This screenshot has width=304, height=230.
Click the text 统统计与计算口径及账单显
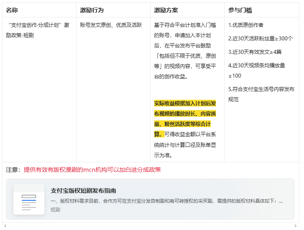coord(185,145)
